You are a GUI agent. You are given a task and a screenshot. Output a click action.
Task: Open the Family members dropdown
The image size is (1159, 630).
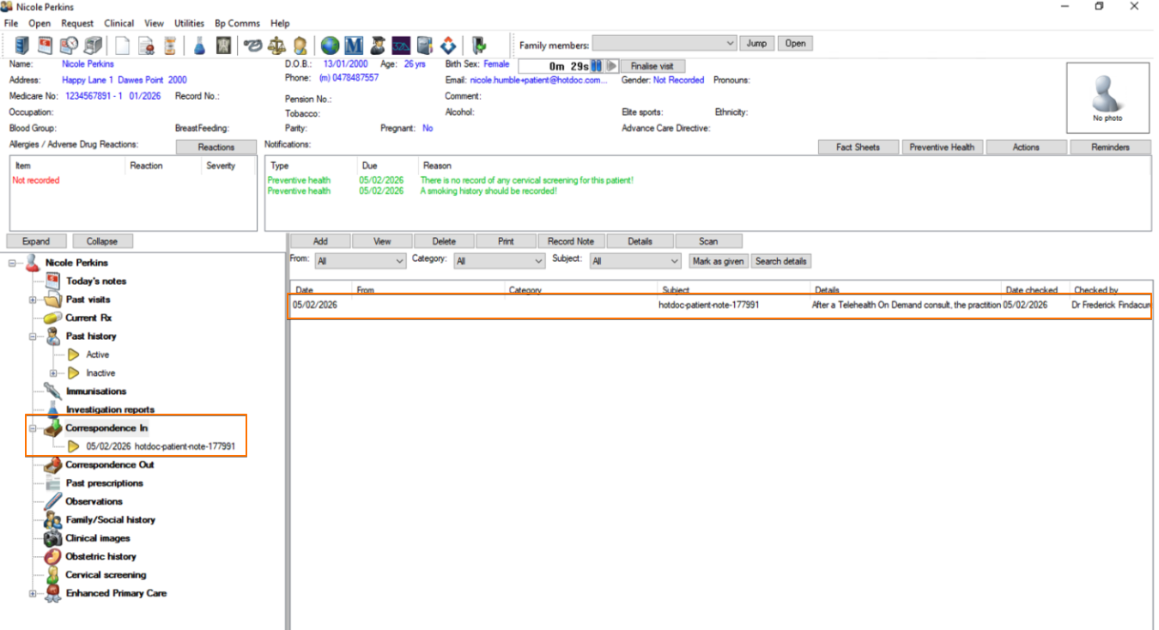click(664, 44)
